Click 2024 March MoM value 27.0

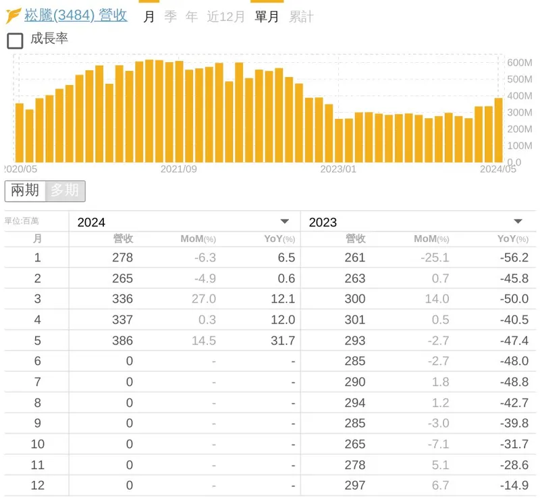coord(204,299)
